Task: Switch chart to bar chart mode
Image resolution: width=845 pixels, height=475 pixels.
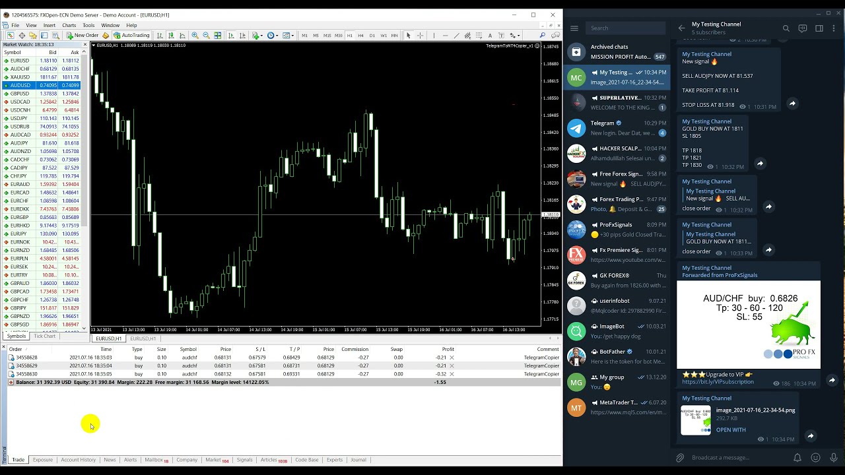Action: click(x=160, y=36)
